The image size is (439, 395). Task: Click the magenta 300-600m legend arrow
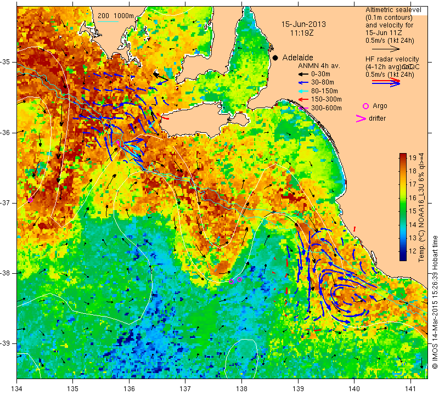pos(303,108)
